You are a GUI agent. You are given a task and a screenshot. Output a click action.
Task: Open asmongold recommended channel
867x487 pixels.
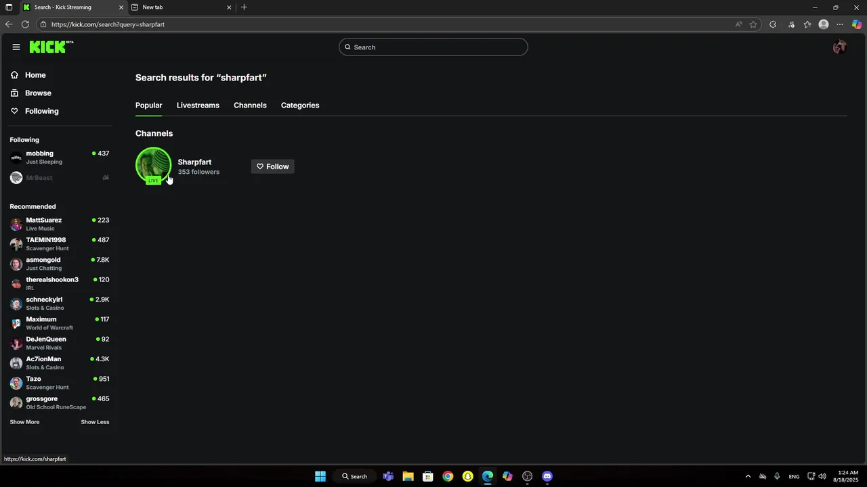[60, 264]
